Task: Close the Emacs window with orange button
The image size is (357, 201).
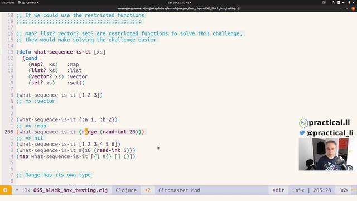Action: pyautogui.click(x=353, y=9)
